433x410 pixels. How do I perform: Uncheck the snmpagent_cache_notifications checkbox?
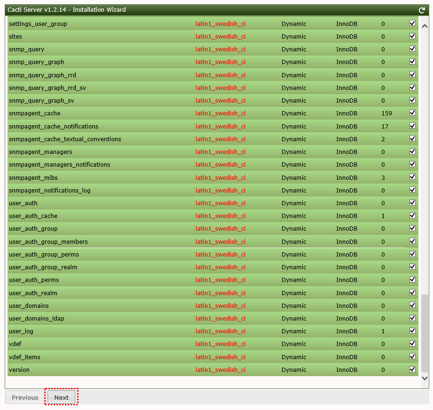point(412,126)
